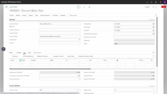This screenshot has width=167, height=94.
Task: Open the Project Code dropdown
Action: point(153,90)
